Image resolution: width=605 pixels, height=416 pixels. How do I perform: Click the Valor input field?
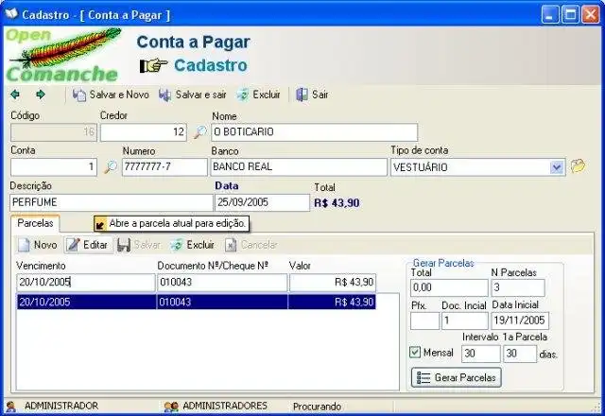coord(333,283)
